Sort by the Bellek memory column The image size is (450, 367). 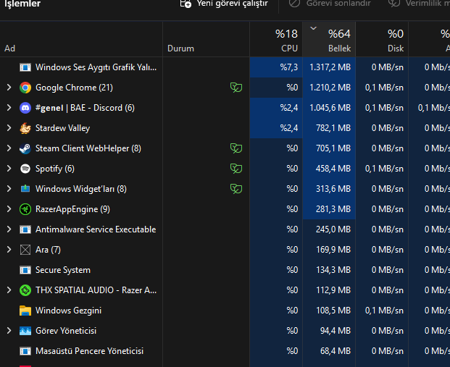[329, 40]
